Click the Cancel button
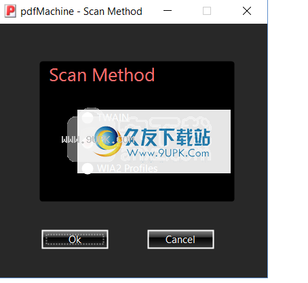The width and height of the screenshot is (308, 283). (180, 240)
